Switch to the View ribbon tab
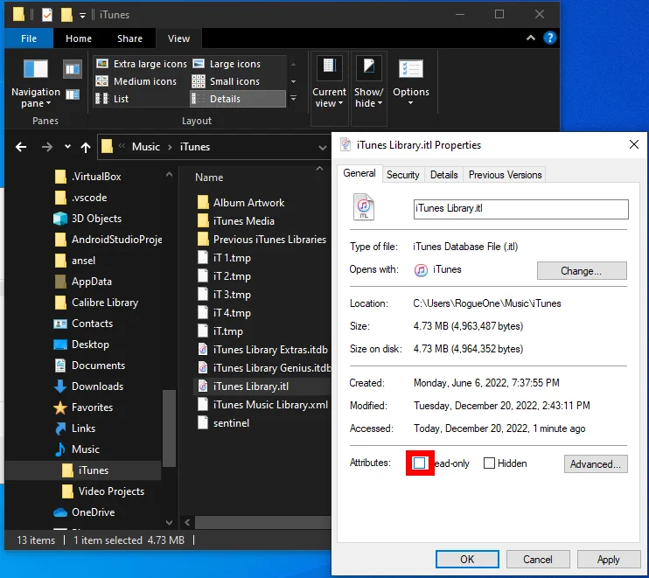Viewport: 649px width, 578px height. [178, 38]
